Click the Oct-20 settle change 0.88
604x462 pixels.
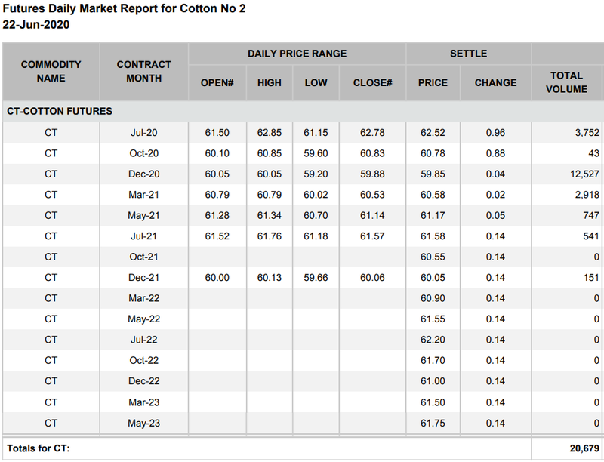[x=495, y=153]
